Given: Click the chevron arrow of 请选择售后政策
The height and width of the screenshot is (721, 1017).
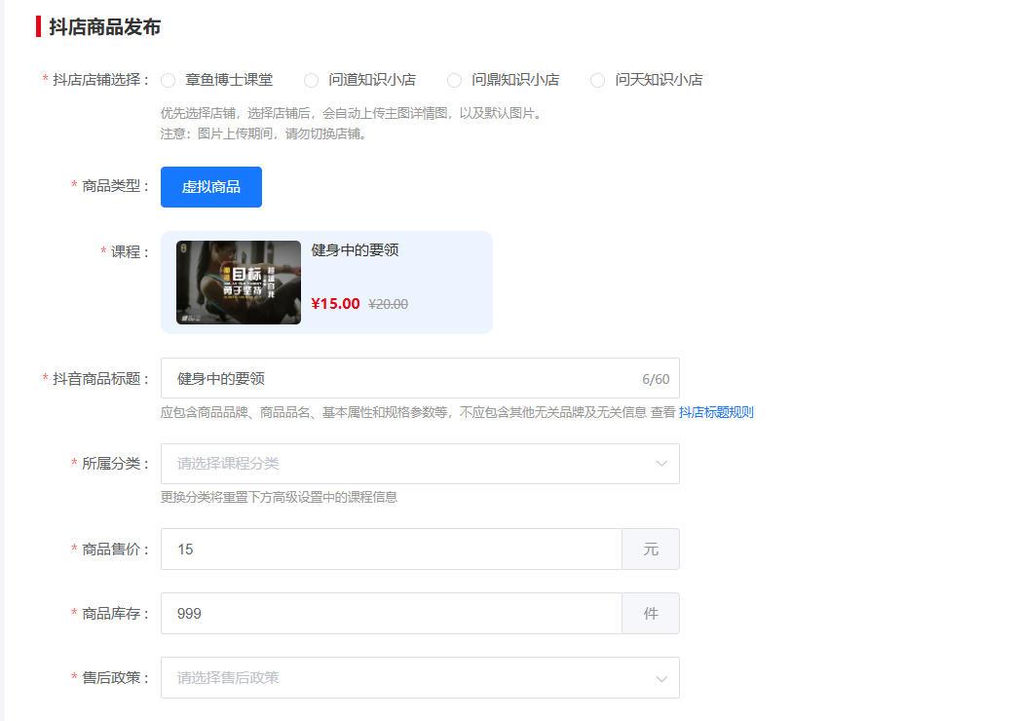Looking at the screenshot, I should pos(661,679).
